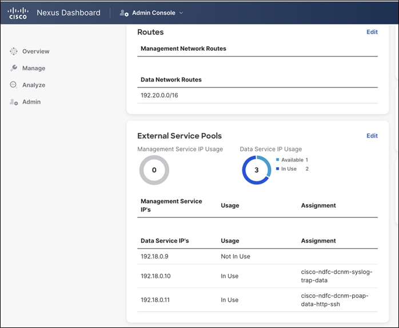Click the Assignment header in Management Service table

pyautogui.click(x=318, y=205)
